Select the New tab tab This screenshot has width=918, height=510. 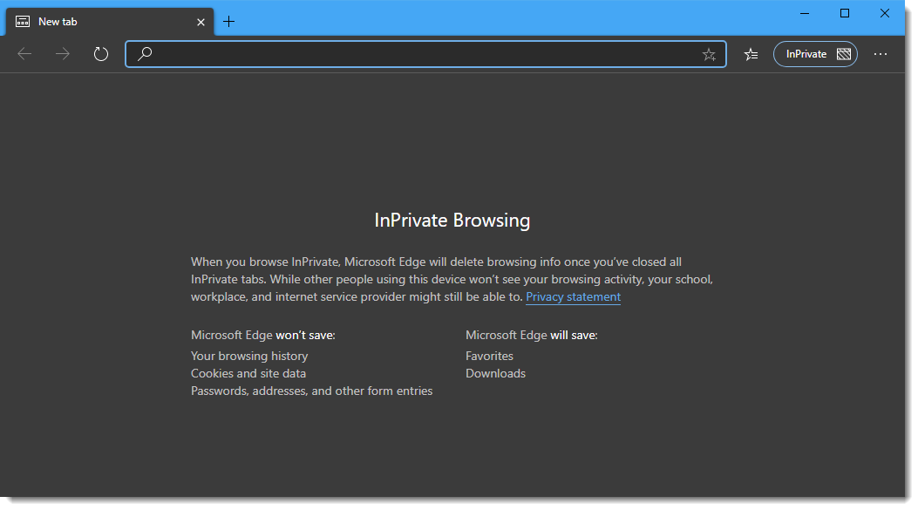click(x=110, y=23)
